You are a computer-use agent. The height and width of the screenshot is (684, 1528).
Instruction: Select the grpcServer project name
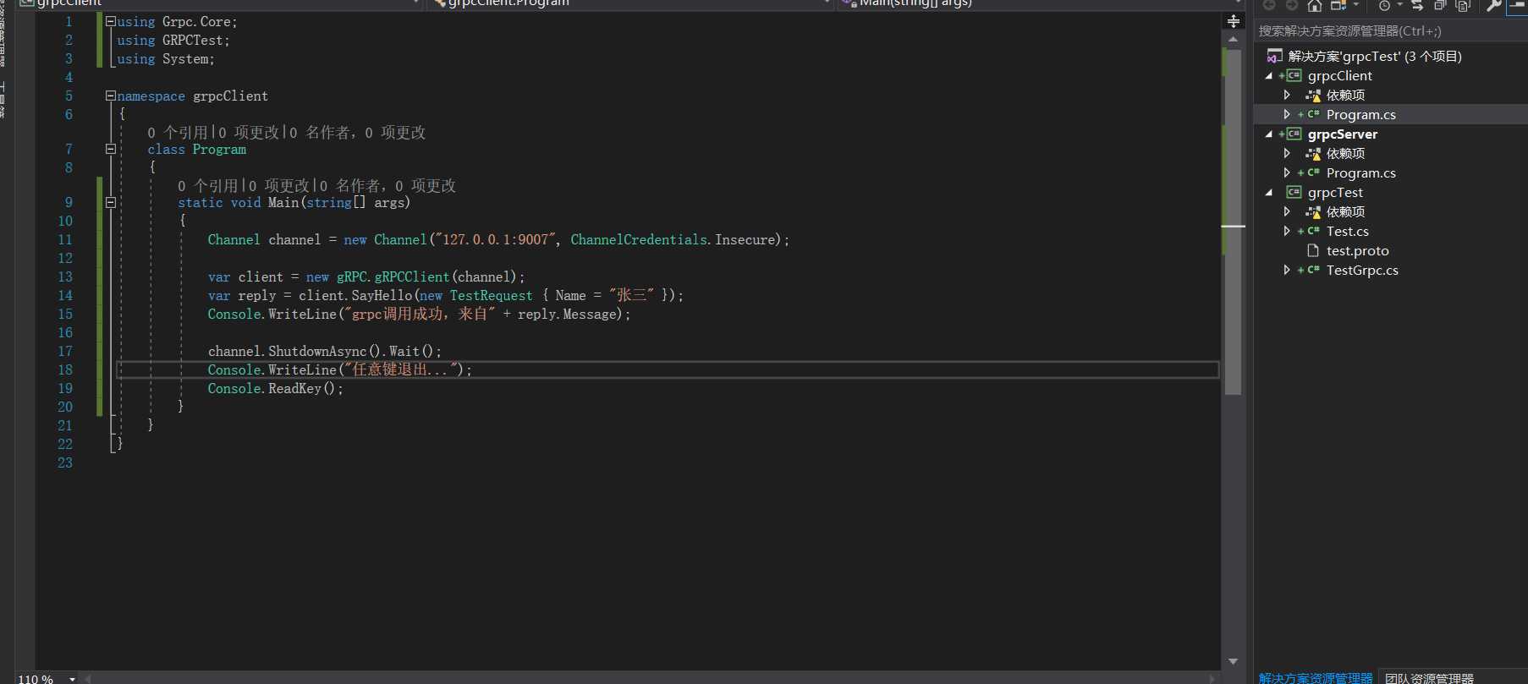(x=1342, y=134)
